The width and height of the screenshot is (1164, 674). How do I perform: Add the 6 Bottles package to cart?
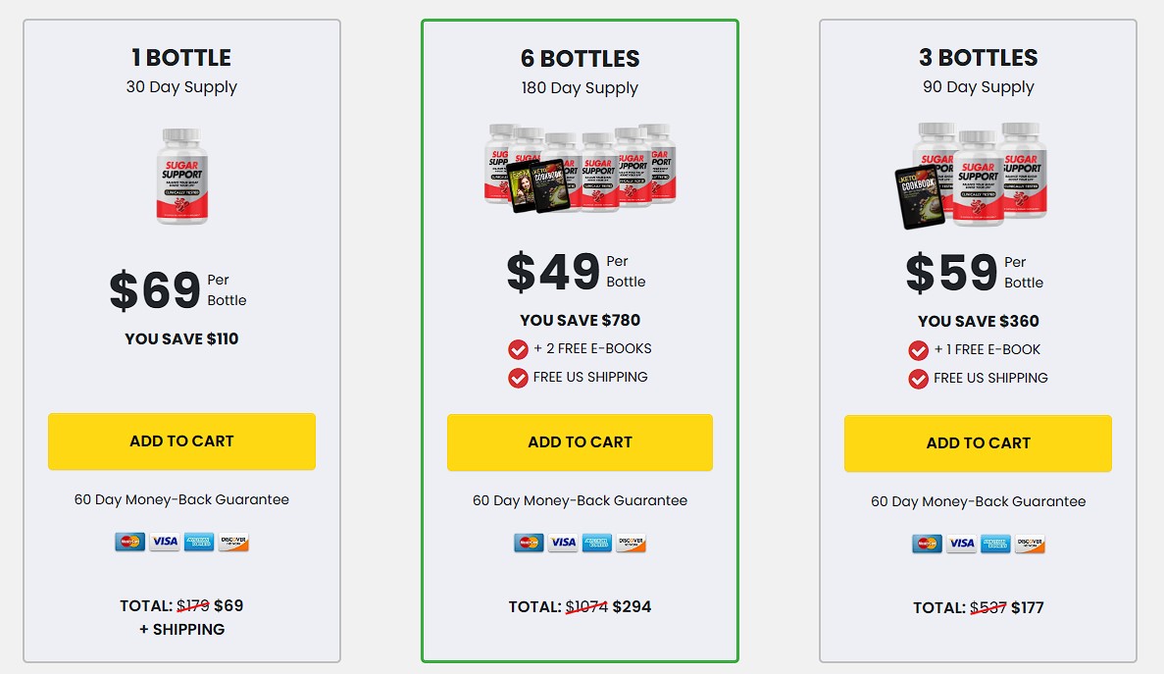580,442
